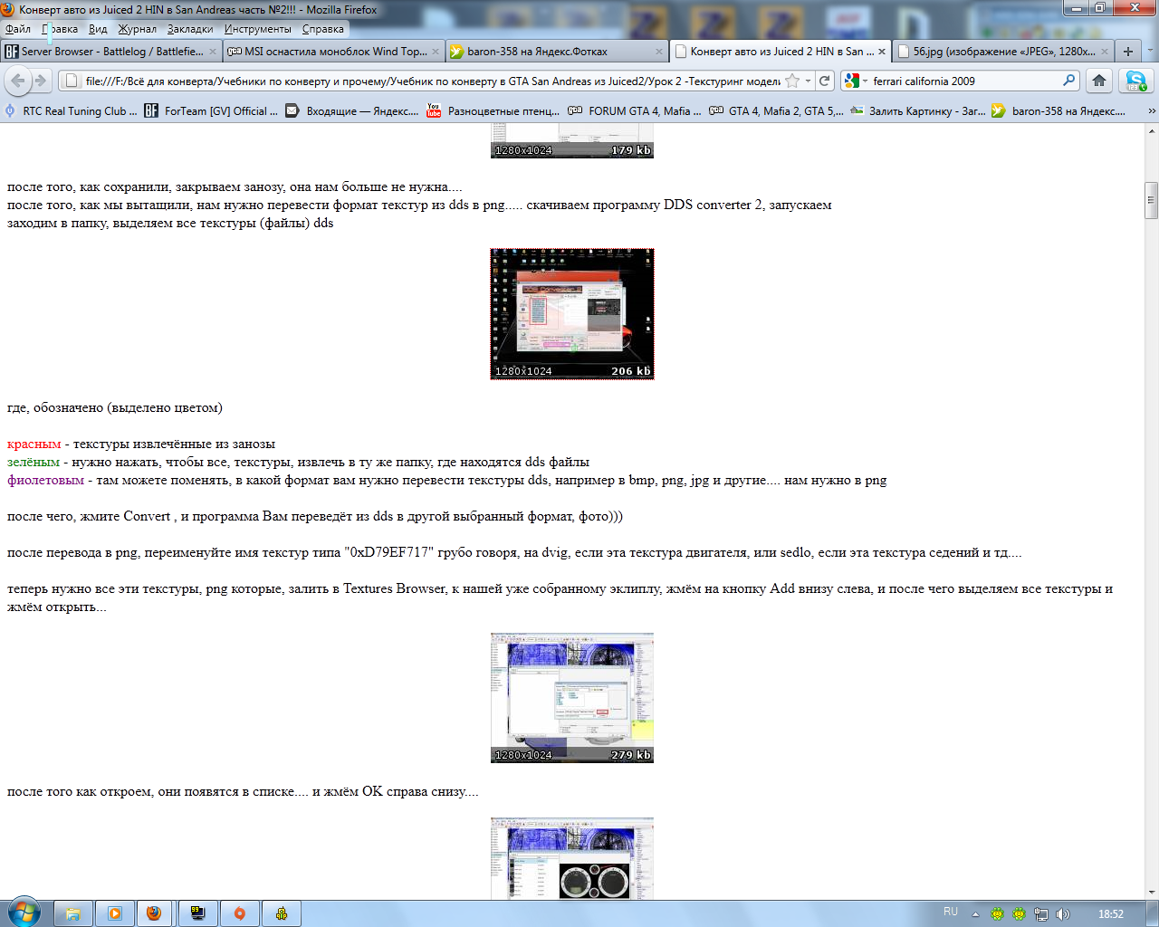
Task: Open the Skype toolbar icon
Action: coord(1135,81)
